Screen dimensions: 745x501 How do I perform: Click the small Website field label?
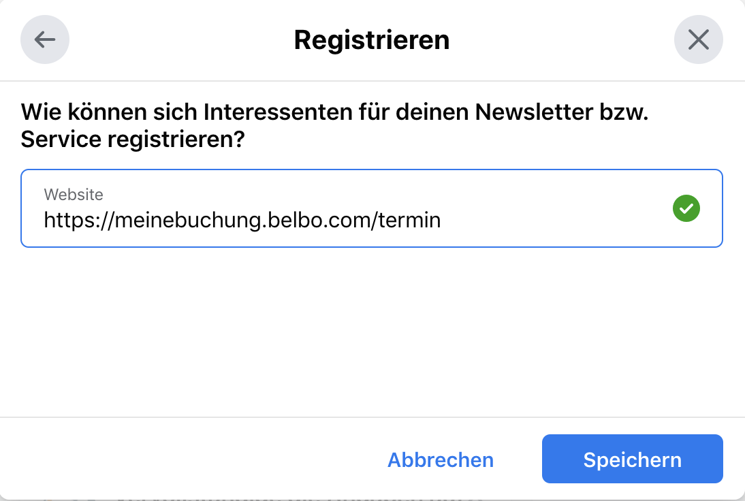73,194
